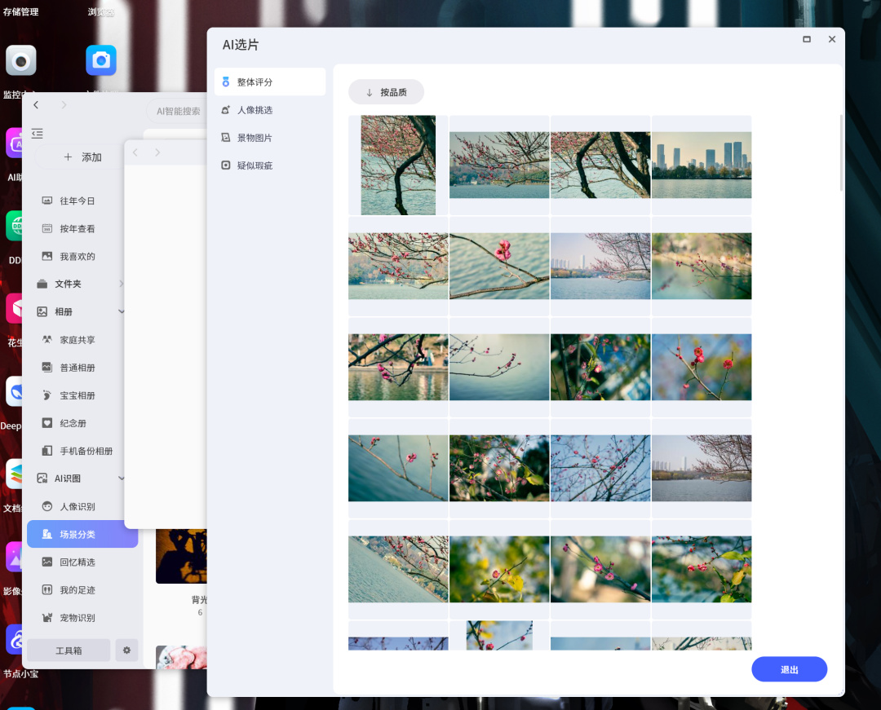Collapse the AI识图 section chevron
The image size is (881, 710).
pos(122,478)
